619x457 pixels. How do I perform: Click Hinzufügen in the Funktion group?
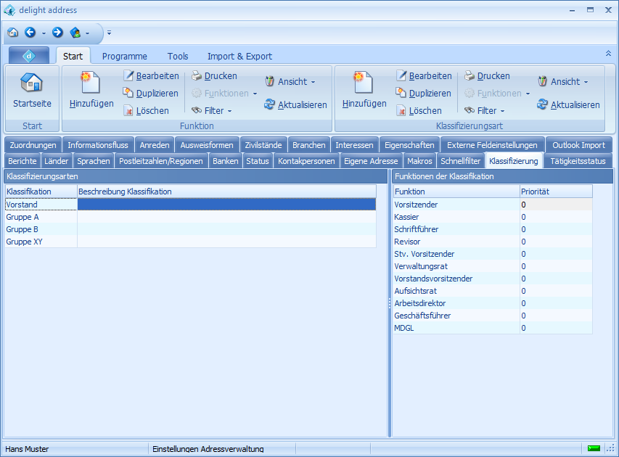pos(91,91)
